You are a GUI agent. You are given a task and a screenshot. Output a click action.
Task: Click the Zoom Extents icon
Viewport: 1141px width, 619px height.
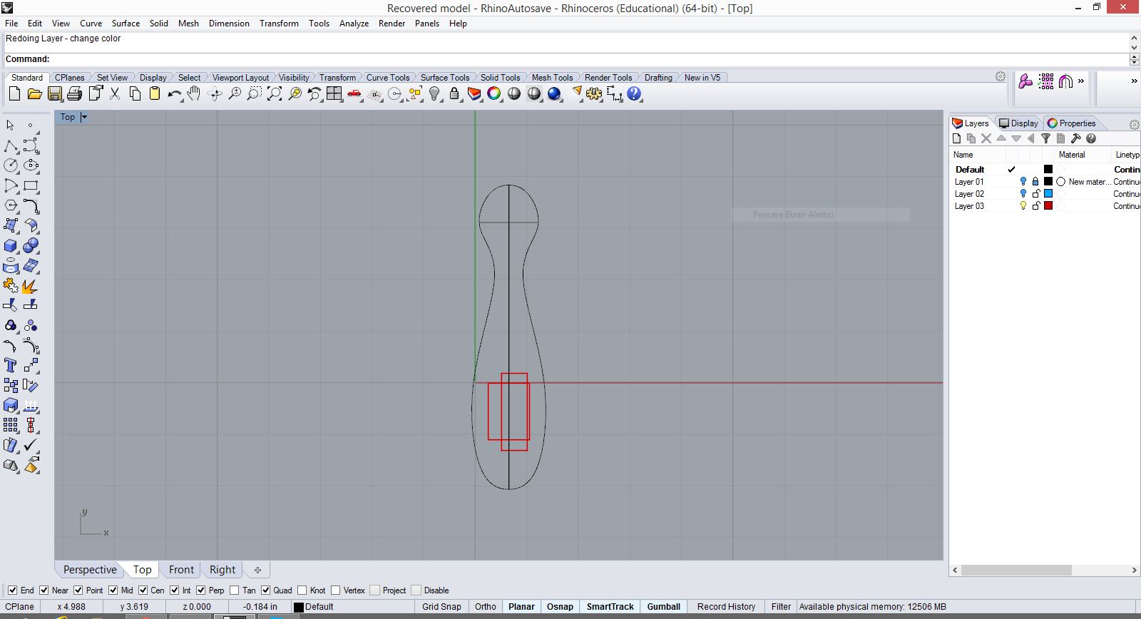coord(275,93)
